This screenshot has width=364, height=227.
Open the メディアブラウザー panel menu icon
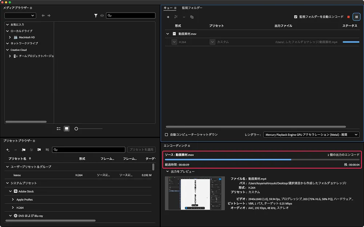point(31,8)
